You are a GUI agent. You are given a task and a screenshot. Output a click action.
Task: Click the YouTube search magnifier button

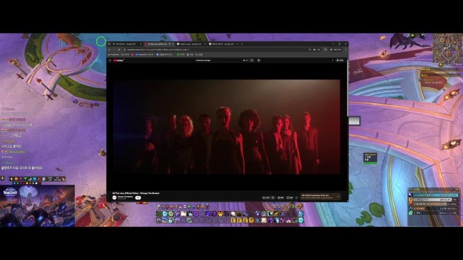point(252,61)
